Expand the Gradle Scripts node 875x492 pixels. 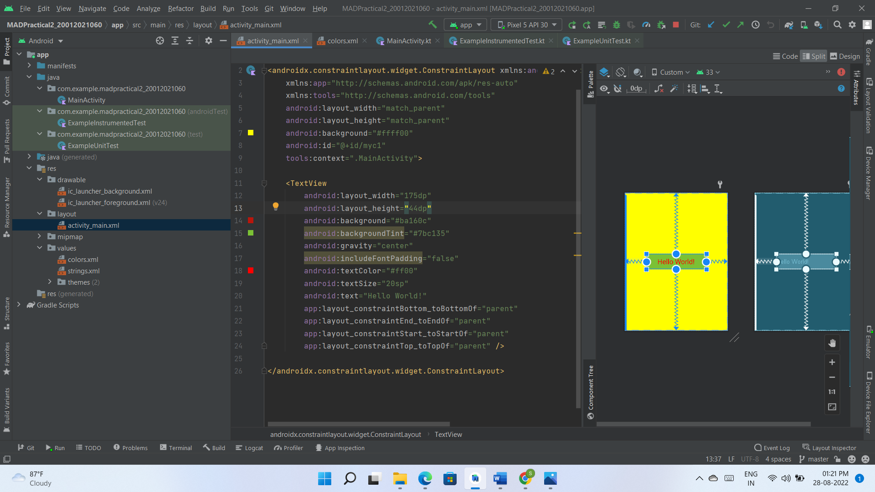pyautogui.click(x=19, y=305)
